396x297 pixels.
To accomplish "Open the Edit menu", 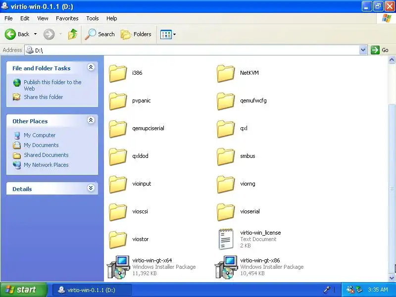I will [x=25, y=18].
